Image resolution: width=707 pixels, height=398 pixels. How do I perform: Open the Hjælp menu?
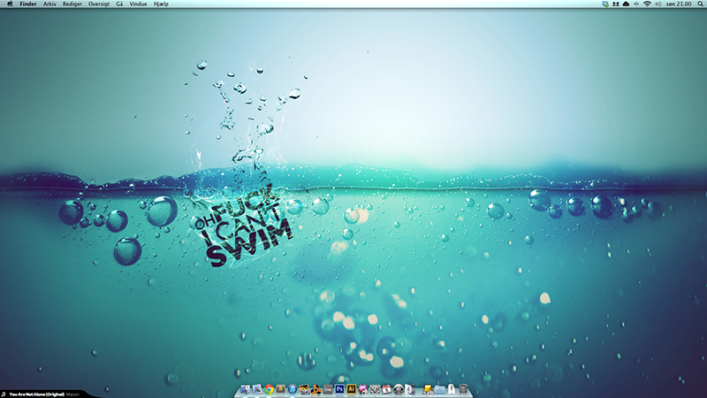[161, 4]
